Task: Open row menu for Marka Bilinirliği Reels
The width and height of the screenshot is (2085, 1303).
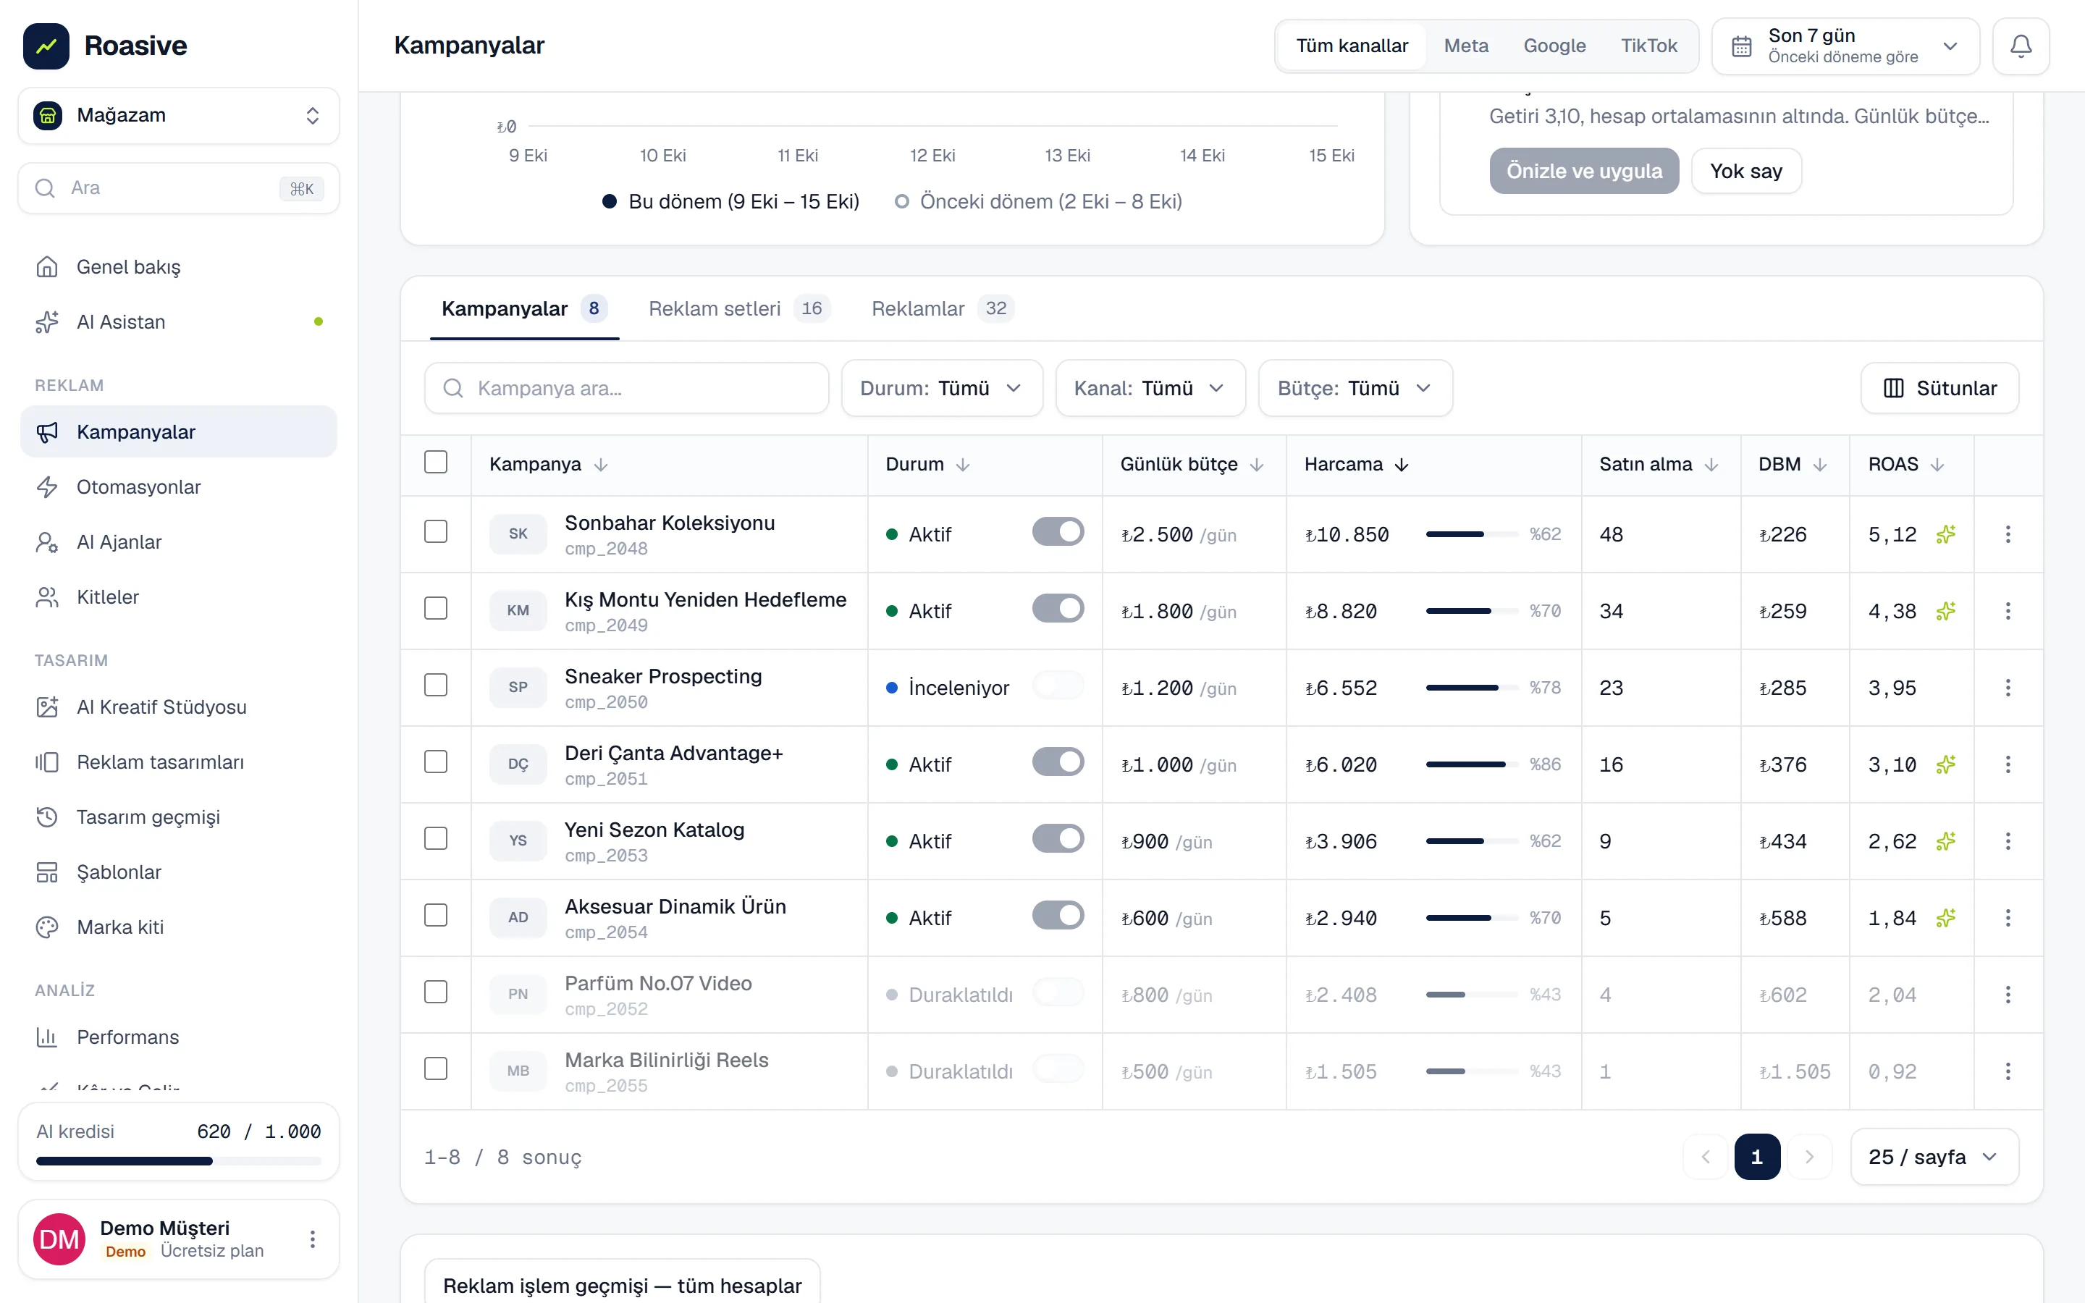Action: tap(2008, 1071)
